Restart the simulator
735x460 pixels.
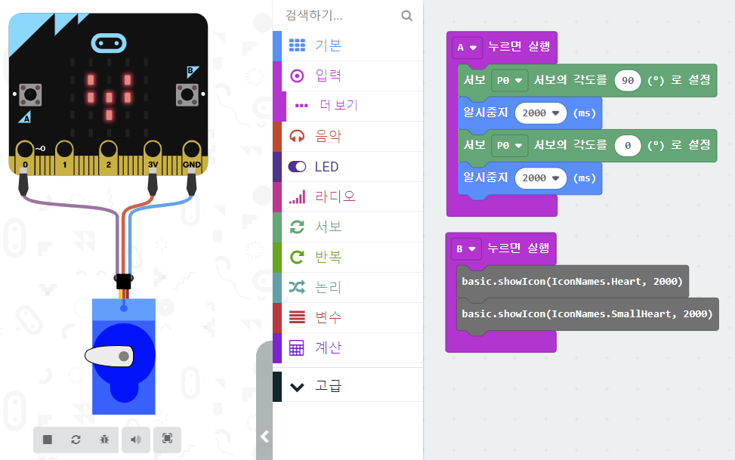click(76, 440)
